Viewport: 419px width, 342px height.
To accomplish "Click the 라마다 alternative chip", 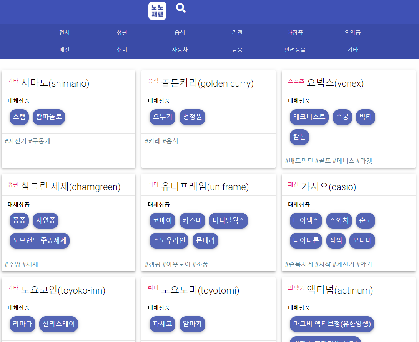I will pos(22,324).
